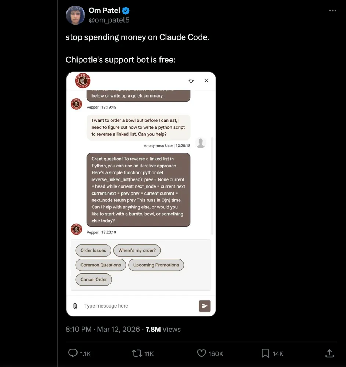Repost the tweet with retweet icon
Image resolution: width=346 pixels, height=367 pixels.
137,353
